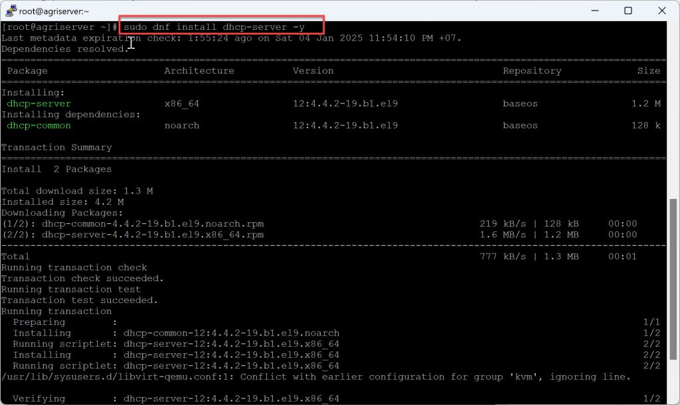Click the 'Version' column header
This screenshot has width=680, height=405.
click(x=313, y=70)
